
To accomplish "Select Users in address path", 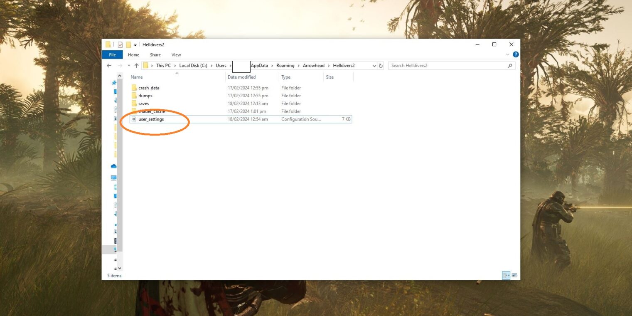I will [221, 66].
